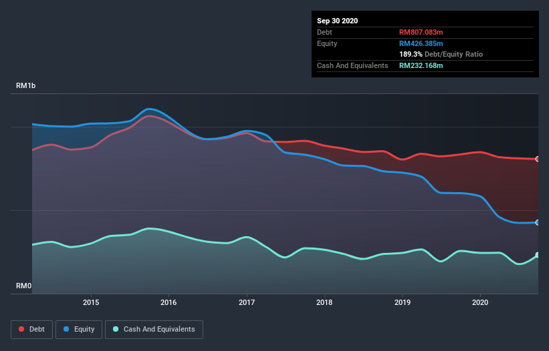
Task: Toggle the Debt legend button
Action: (x=31, y=330)
